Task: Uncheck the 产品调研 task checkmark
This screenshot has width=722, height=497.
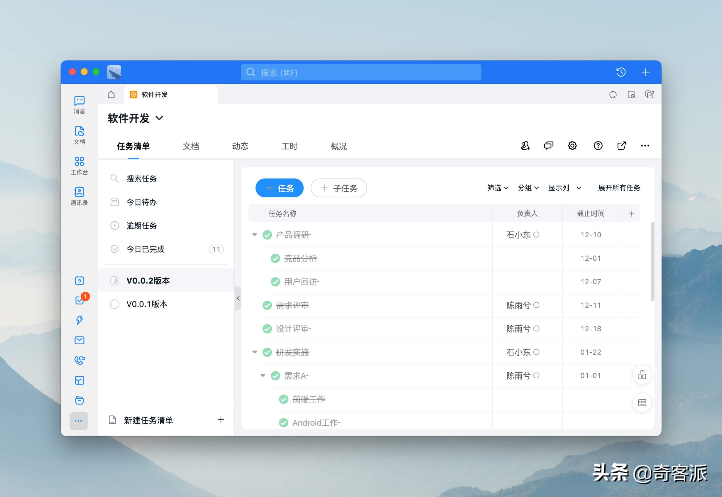Action: pyautogui.click(x=267, y=235)
